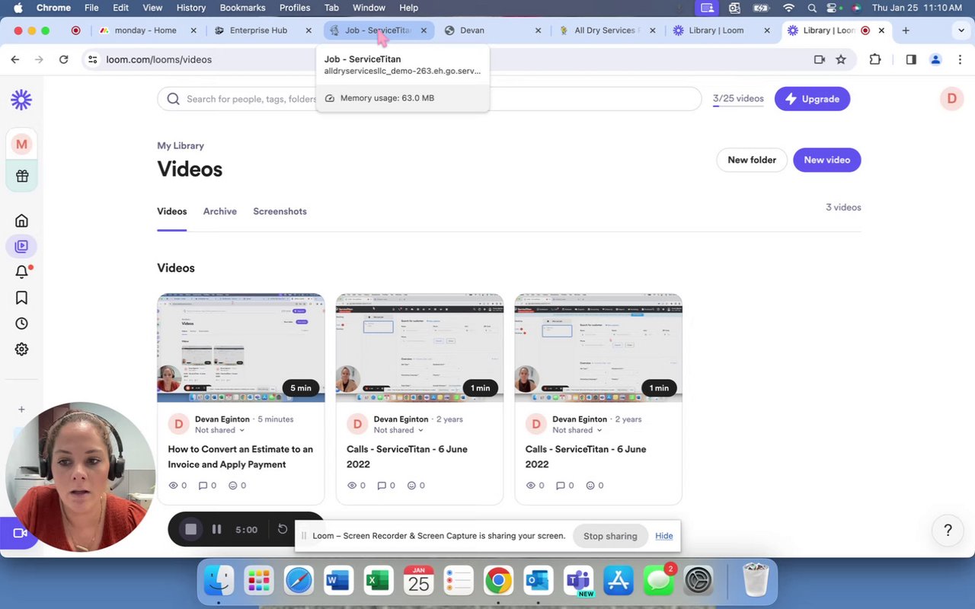Open Chrome profile icon in toolbar
Viewport: 975px width, 609px height.
click(x=935, y=59)
